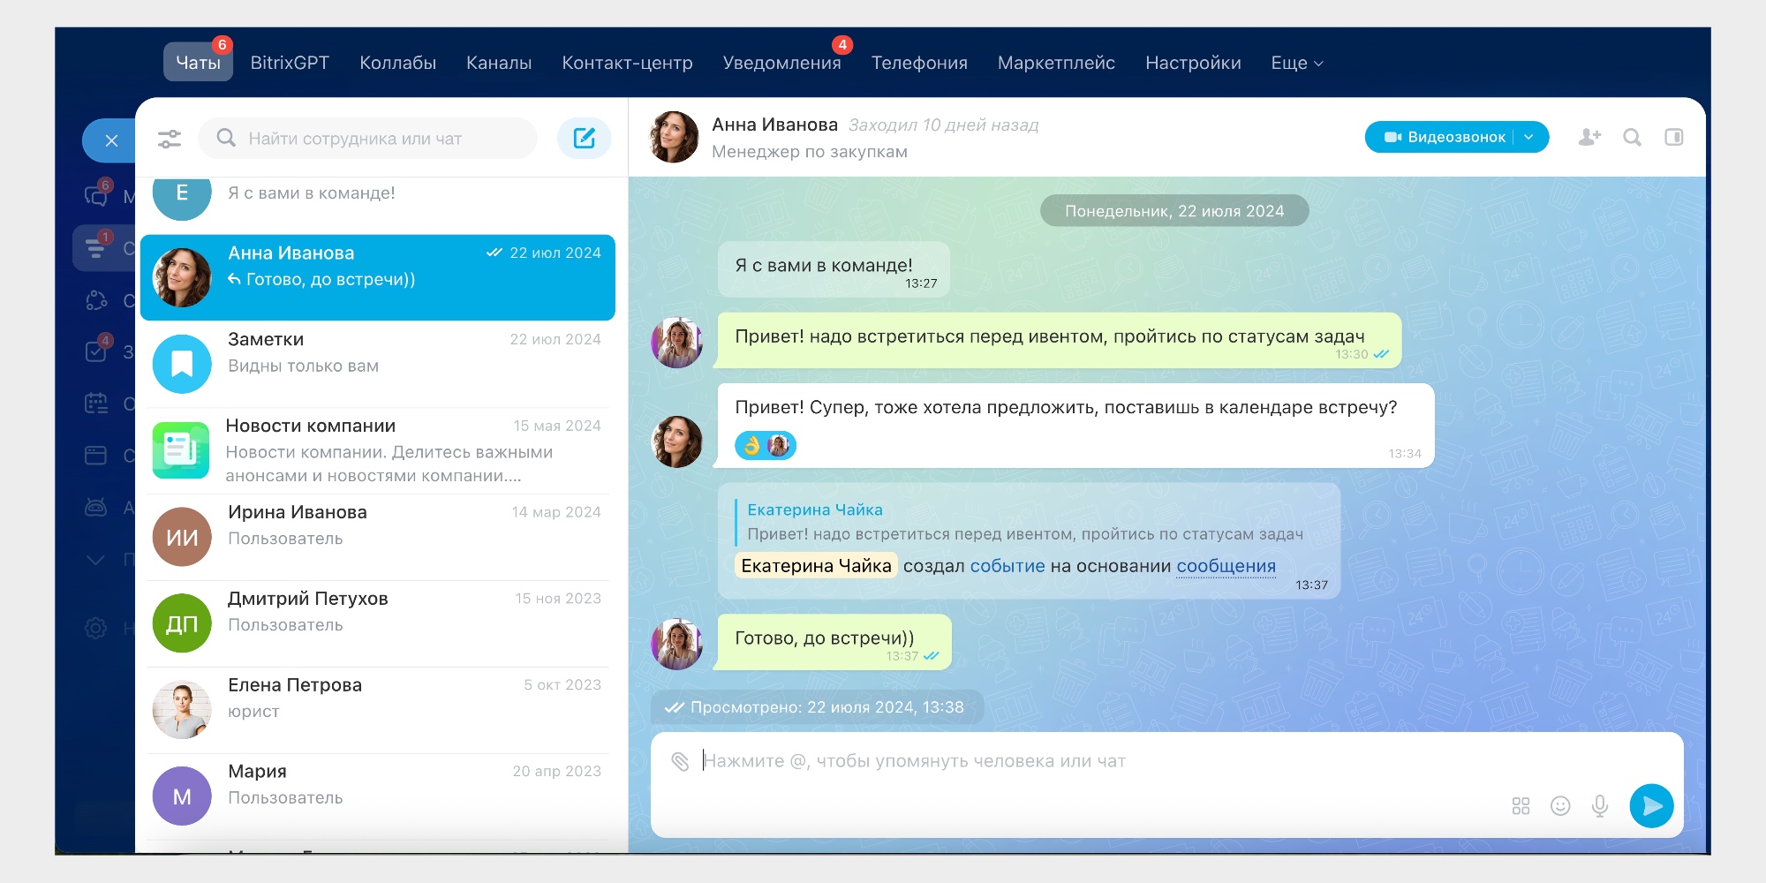
Task: Click the message input field
Action: tap(1060, 761)
